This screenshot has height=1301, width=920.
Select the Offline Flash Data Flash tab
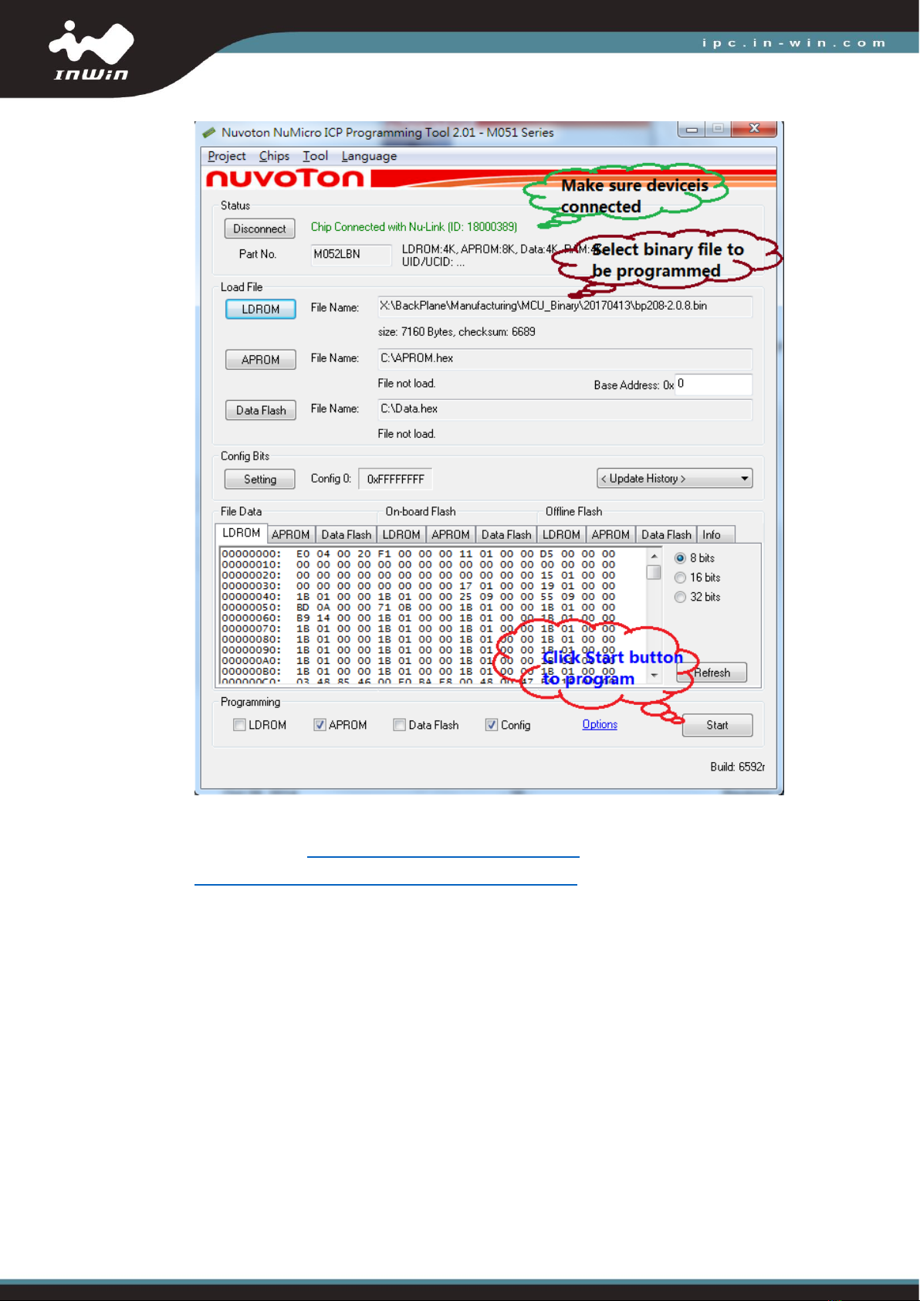666,534
